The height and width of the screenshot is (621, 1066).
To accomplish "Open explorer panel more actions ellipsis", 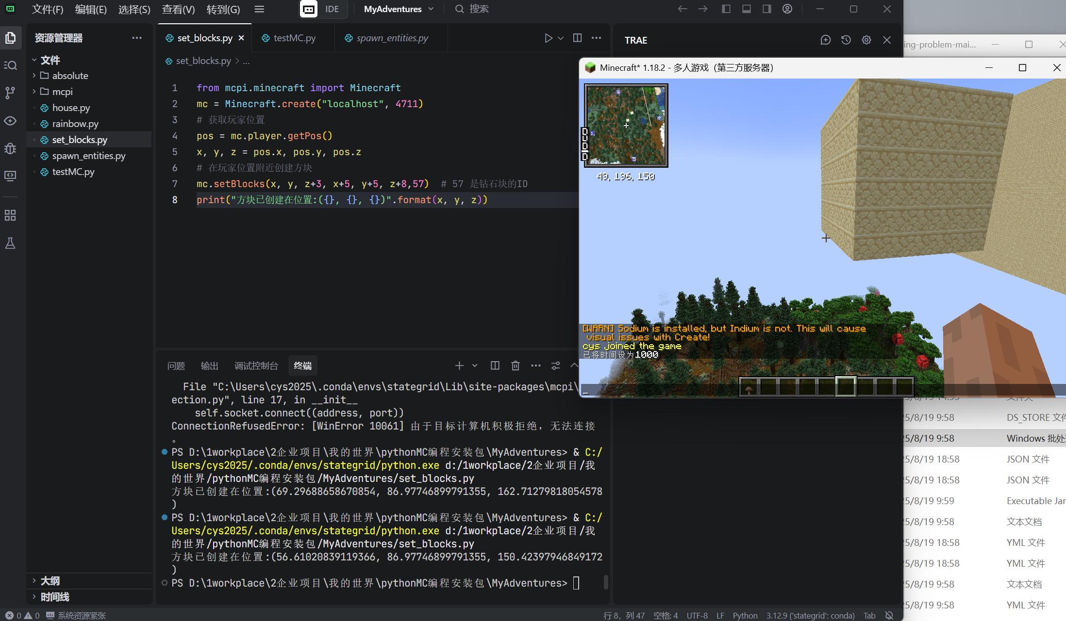I will [137, 38].
